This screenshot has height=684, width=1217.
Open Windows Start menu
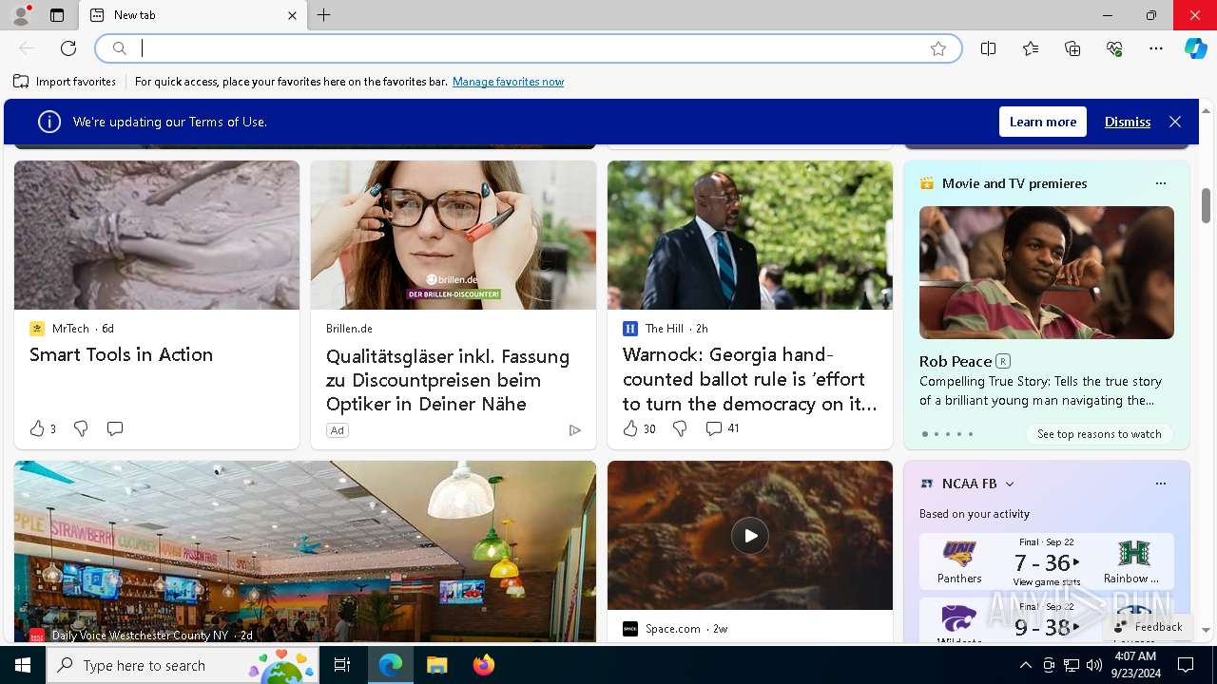[23, 665]
